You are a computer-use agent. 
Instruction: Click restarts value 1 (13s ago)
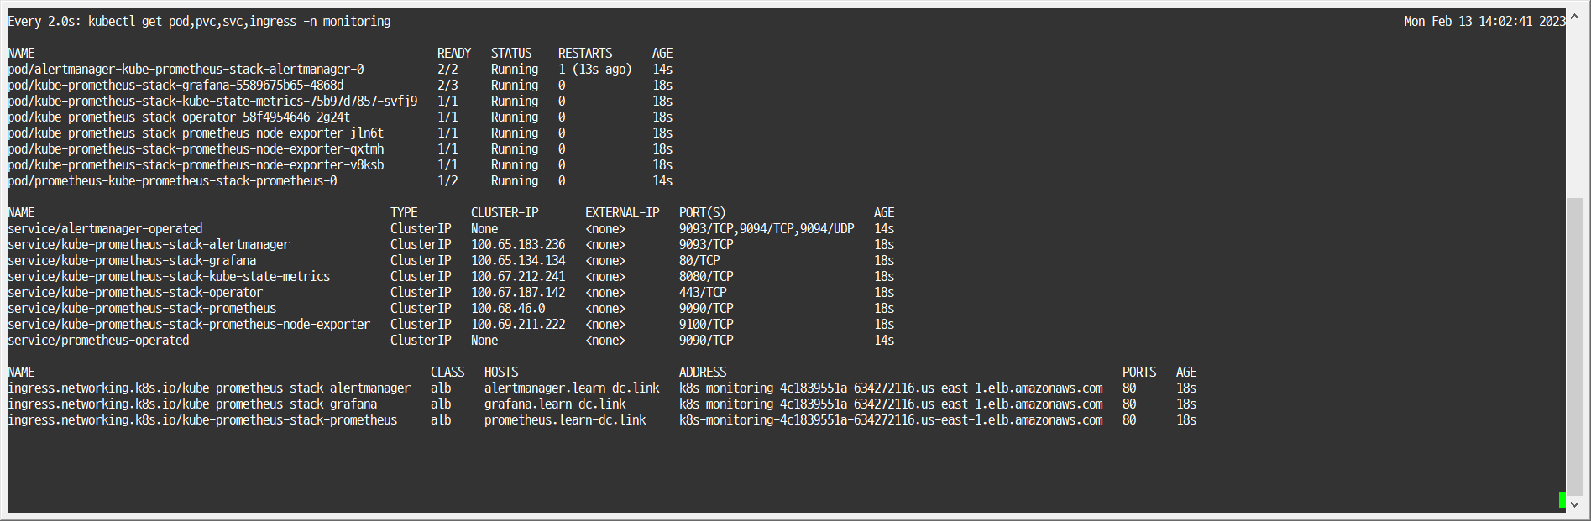coord(595,70)
